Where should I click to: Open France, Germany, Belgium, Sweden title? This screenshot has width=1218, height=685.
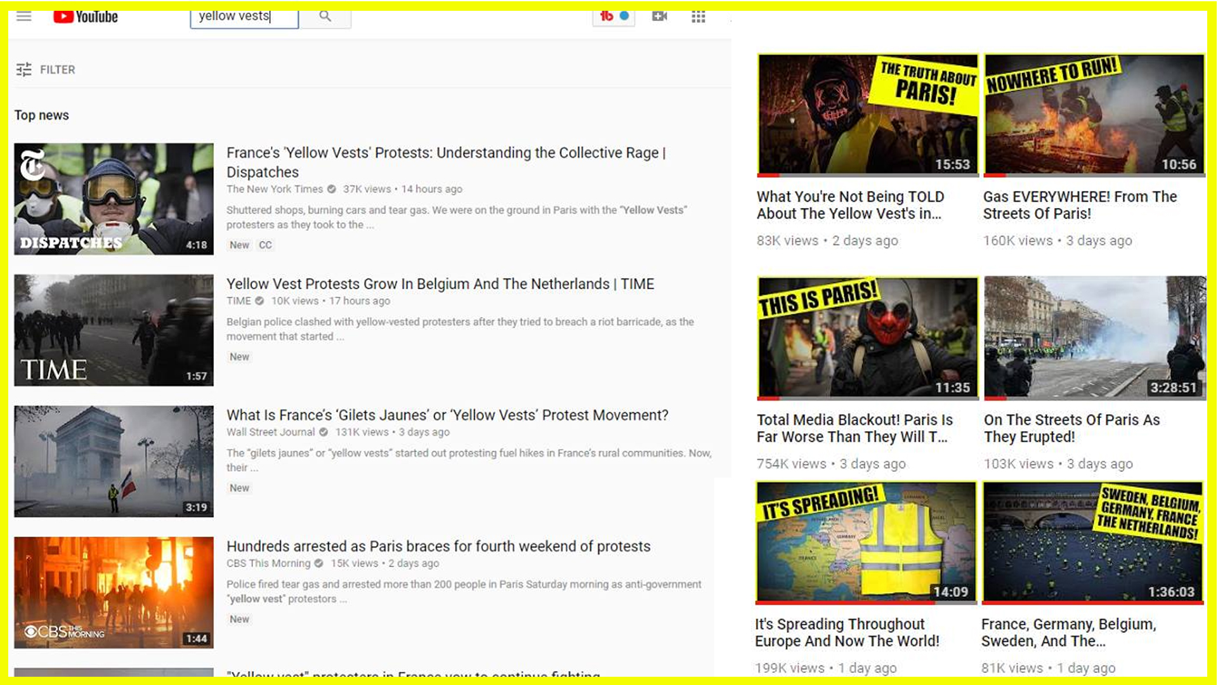point(1068,633)
